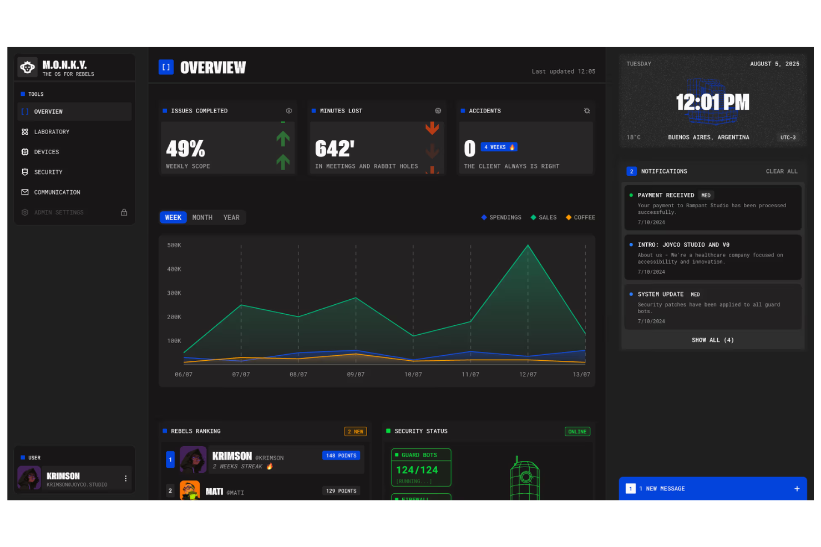The height and width of the screenshot is (547, 821).
Task: Click the red down arrow in Minutes Lost
Action: point(432,129)
